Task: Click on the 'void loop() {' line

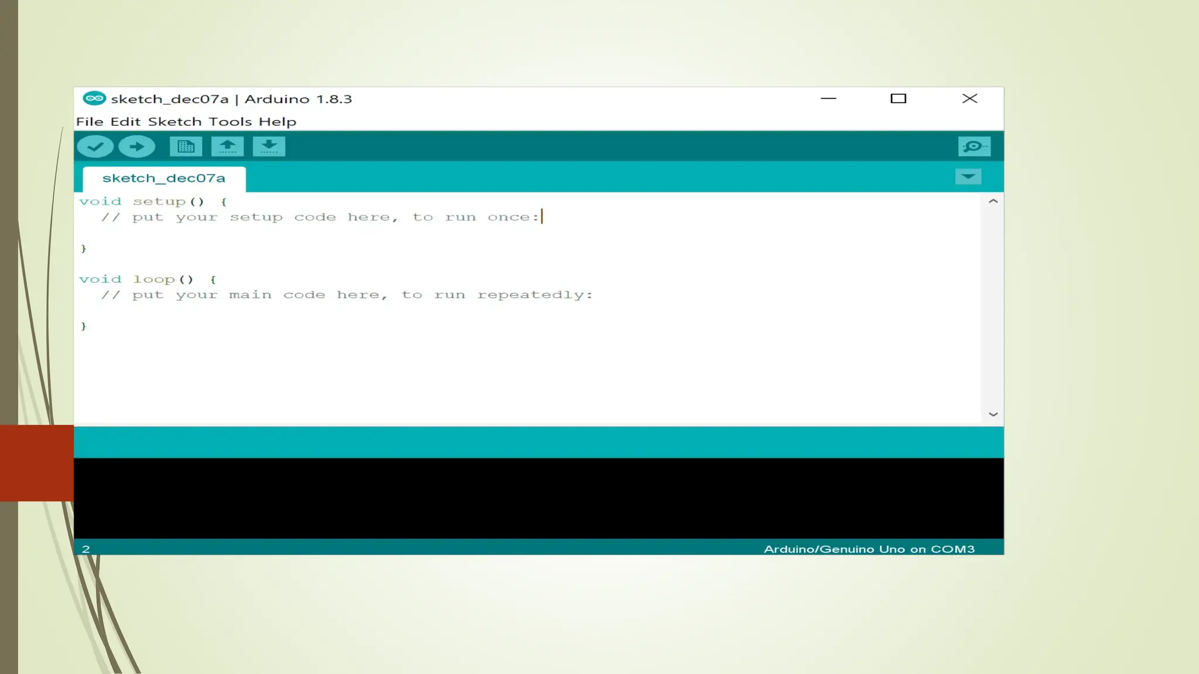Action: (x=148, y=279)
